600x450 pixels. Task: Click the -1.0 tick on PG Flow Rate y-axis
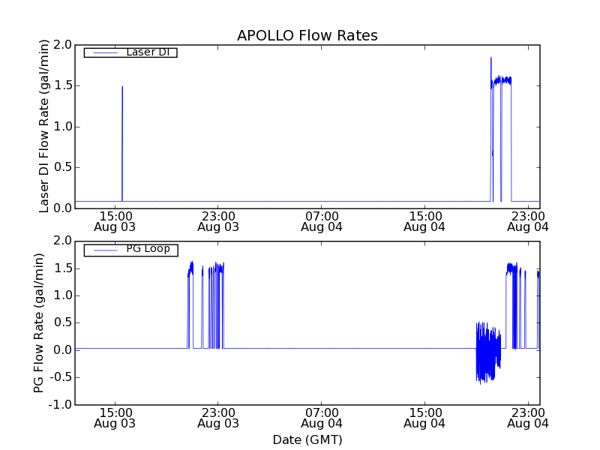[x=60, y=405]
